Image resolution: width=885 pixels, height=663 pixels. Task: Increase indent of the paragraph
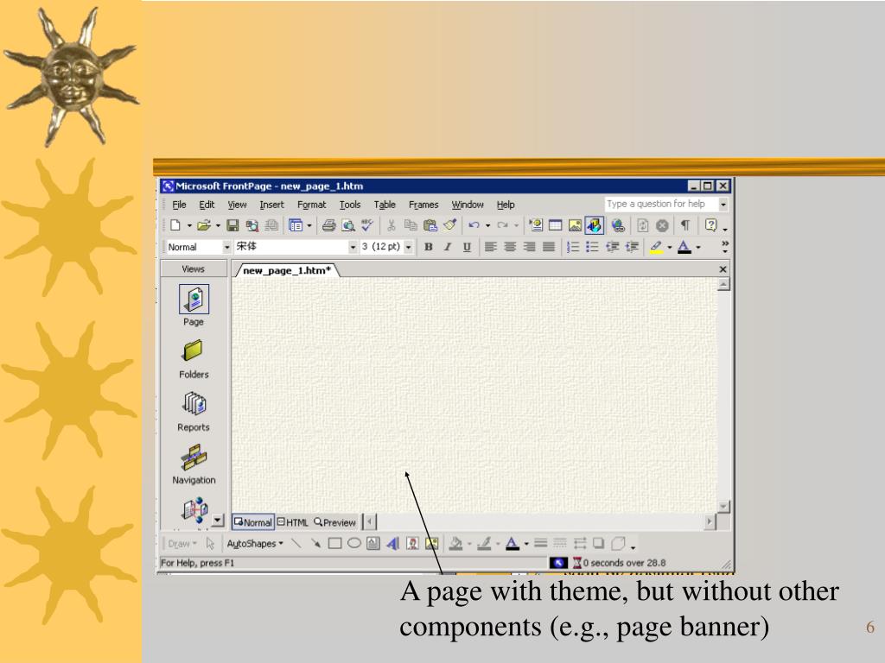tap(632, 247)
